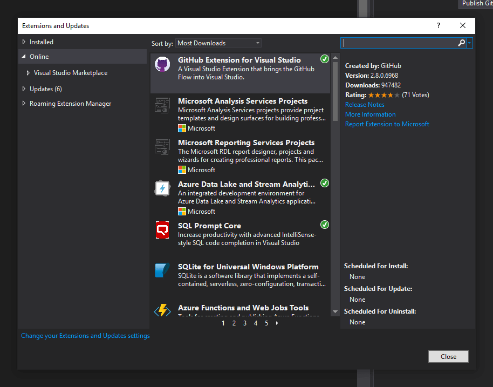Click the green checkmark on SQL Prompt Core
493x387 pixels.
[325, 225]
